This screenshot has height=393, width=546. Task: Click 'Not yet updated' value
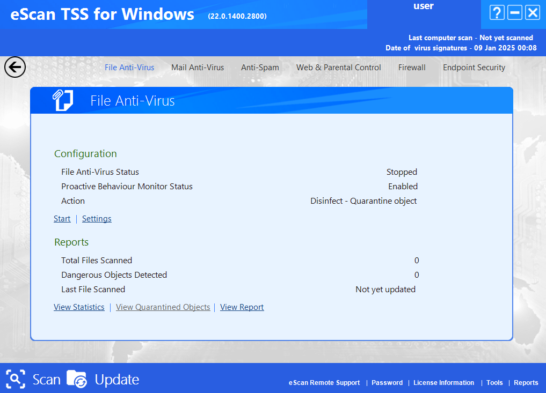click(x=385, y=290)
